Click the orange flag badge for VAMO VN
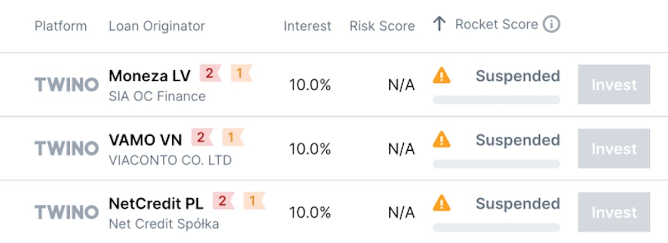 233,138
